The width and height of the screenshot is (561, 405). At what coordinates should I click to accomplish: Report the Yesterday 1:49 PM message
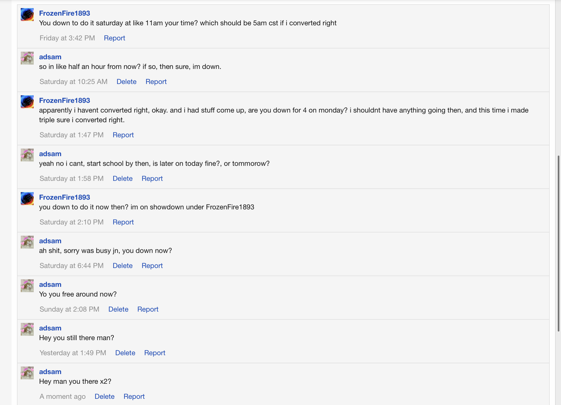click(155, 353)
